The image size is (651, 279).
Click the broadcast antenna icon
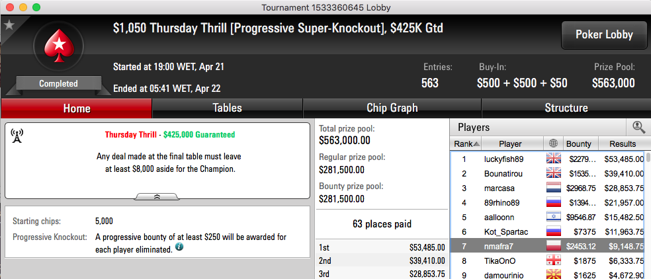(x=17, y=136)
